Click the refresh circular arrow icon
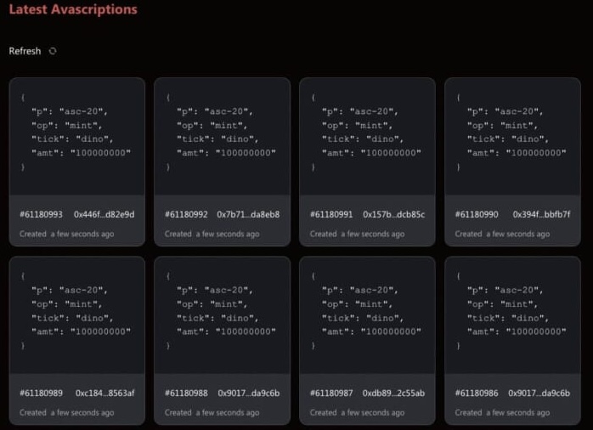 point(53,51)
